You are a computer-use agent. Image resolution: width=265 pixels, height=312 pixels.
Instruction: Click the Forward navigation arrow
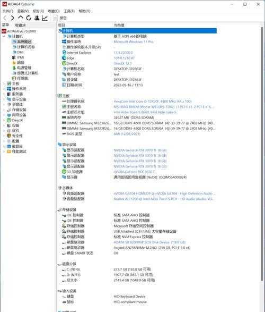point(13,18)
